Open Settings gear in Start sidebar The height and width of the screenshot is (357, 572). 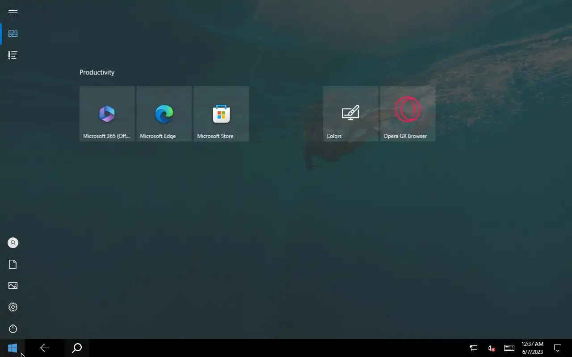pos(13,307)
